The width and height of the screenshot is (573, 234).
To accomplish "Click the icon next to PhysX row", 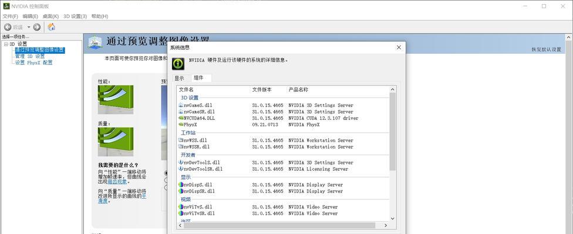I will pos(181,125).
